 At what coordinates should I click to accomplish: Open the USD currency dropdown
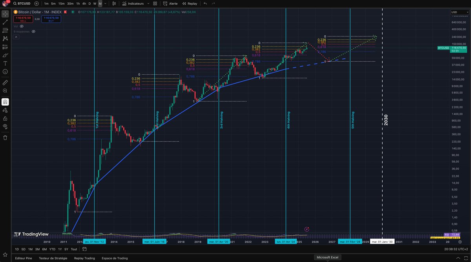tap(459, 12)
